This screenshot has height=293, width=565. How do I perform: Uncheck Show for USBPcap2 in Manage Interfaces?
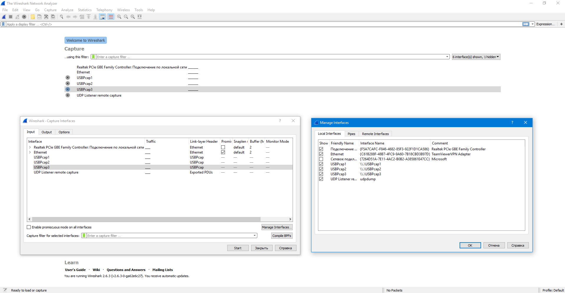321,169
